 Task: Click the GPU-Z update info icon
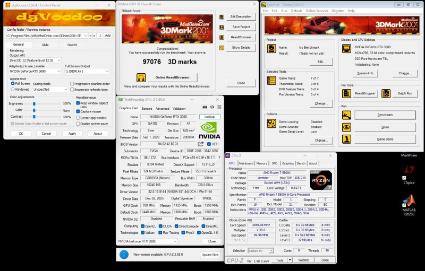124,255
